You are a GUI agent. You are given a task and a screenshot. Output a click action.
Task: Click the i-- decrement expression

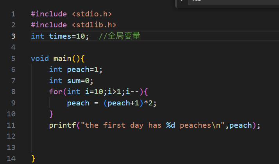132,92
